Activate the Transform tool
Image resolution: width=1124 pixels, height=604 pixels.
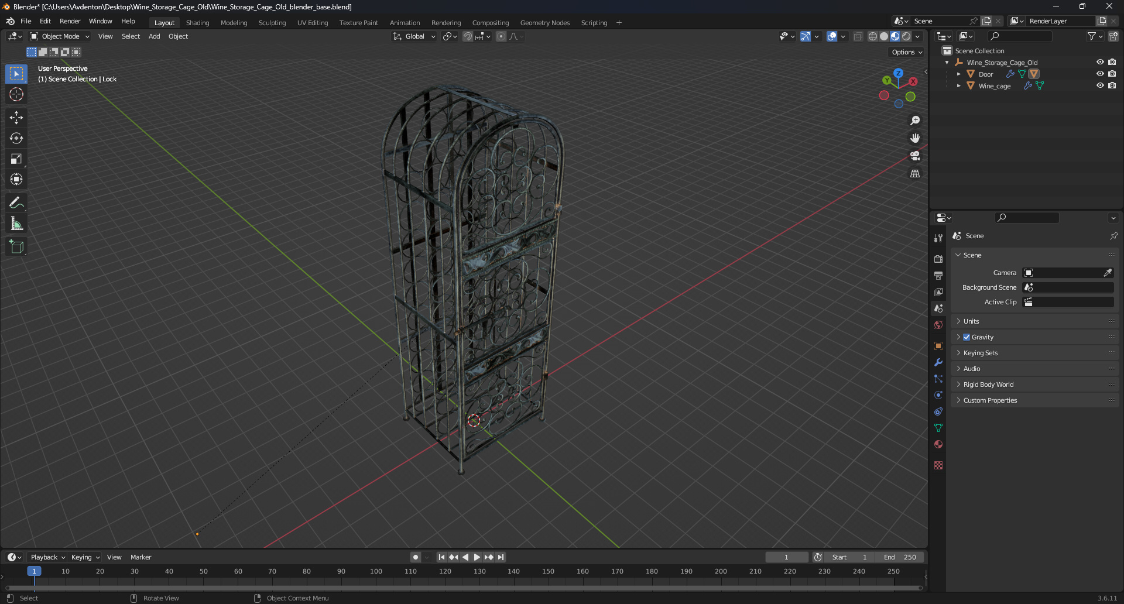tap(16, 179)
